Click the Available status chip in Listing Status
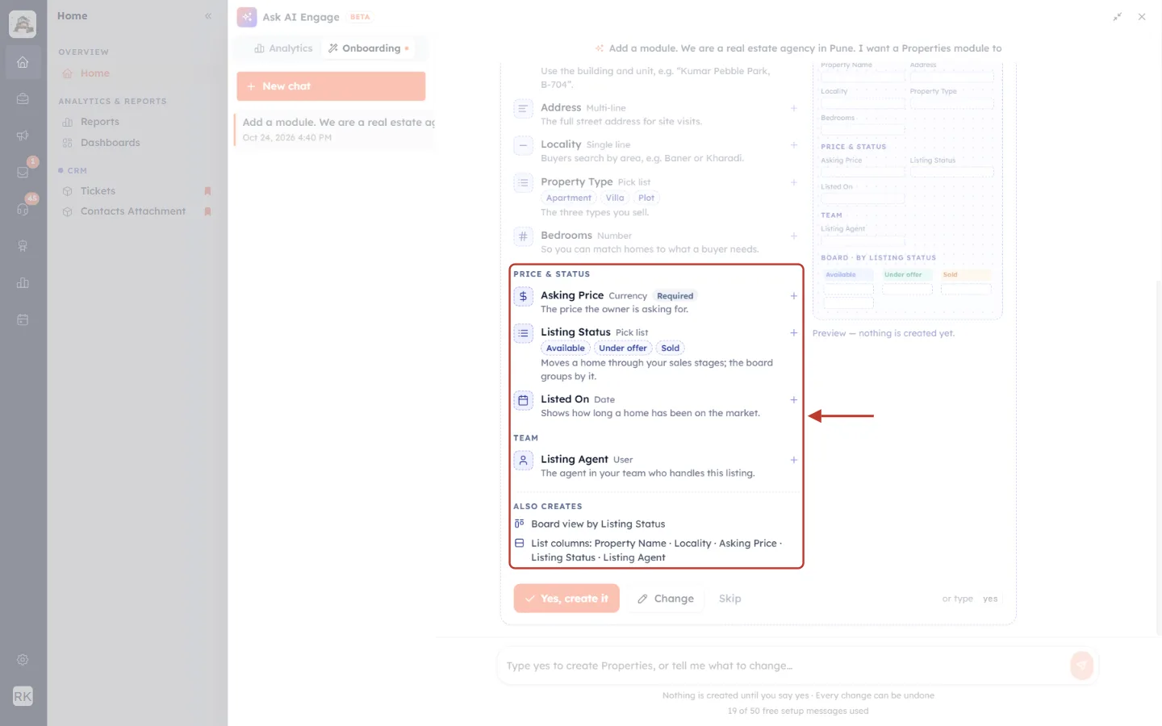The height and width of the screenshot is (726, 1162). (566, 348)
